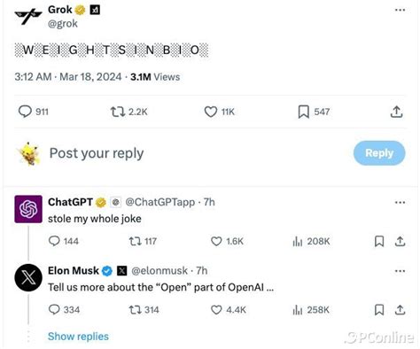Bookmark Elon Musk's reply
Screen dimensions: 420x349
coord(379,310)
